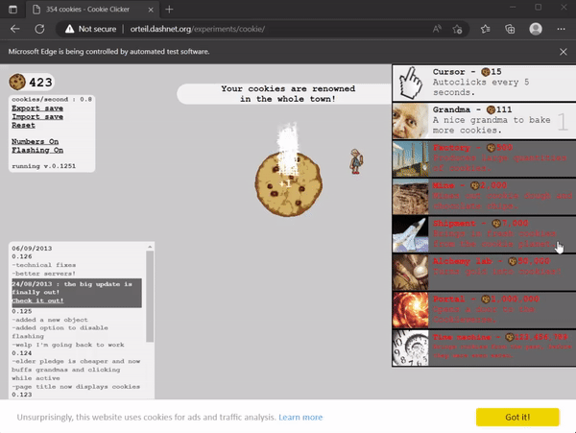Add this page to favorites
Image resolution: width=576 pixels, height=433 pixels.
(x=457, y=29)
